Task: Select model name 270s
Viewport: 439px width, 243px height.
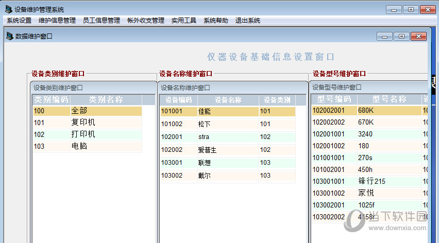Action: pos(389,158)
